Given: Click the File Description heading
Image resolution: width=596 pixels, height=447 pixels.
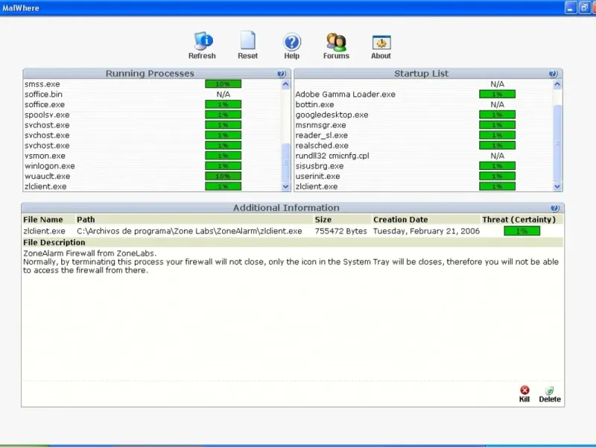Looking at the screenshot, I should pos(54,243).
